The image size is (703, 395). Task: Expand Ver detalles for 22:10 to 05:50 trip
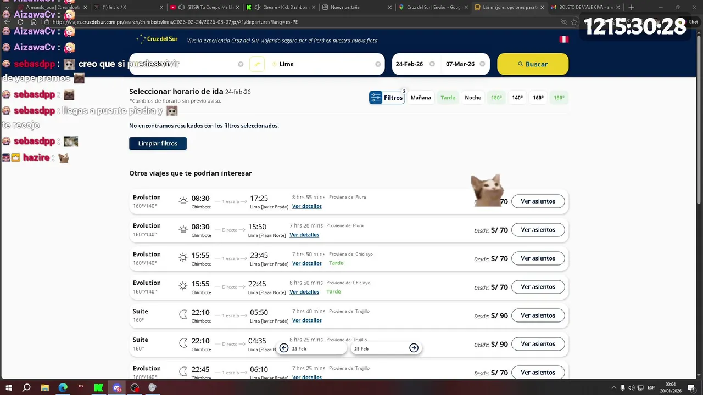307,320
